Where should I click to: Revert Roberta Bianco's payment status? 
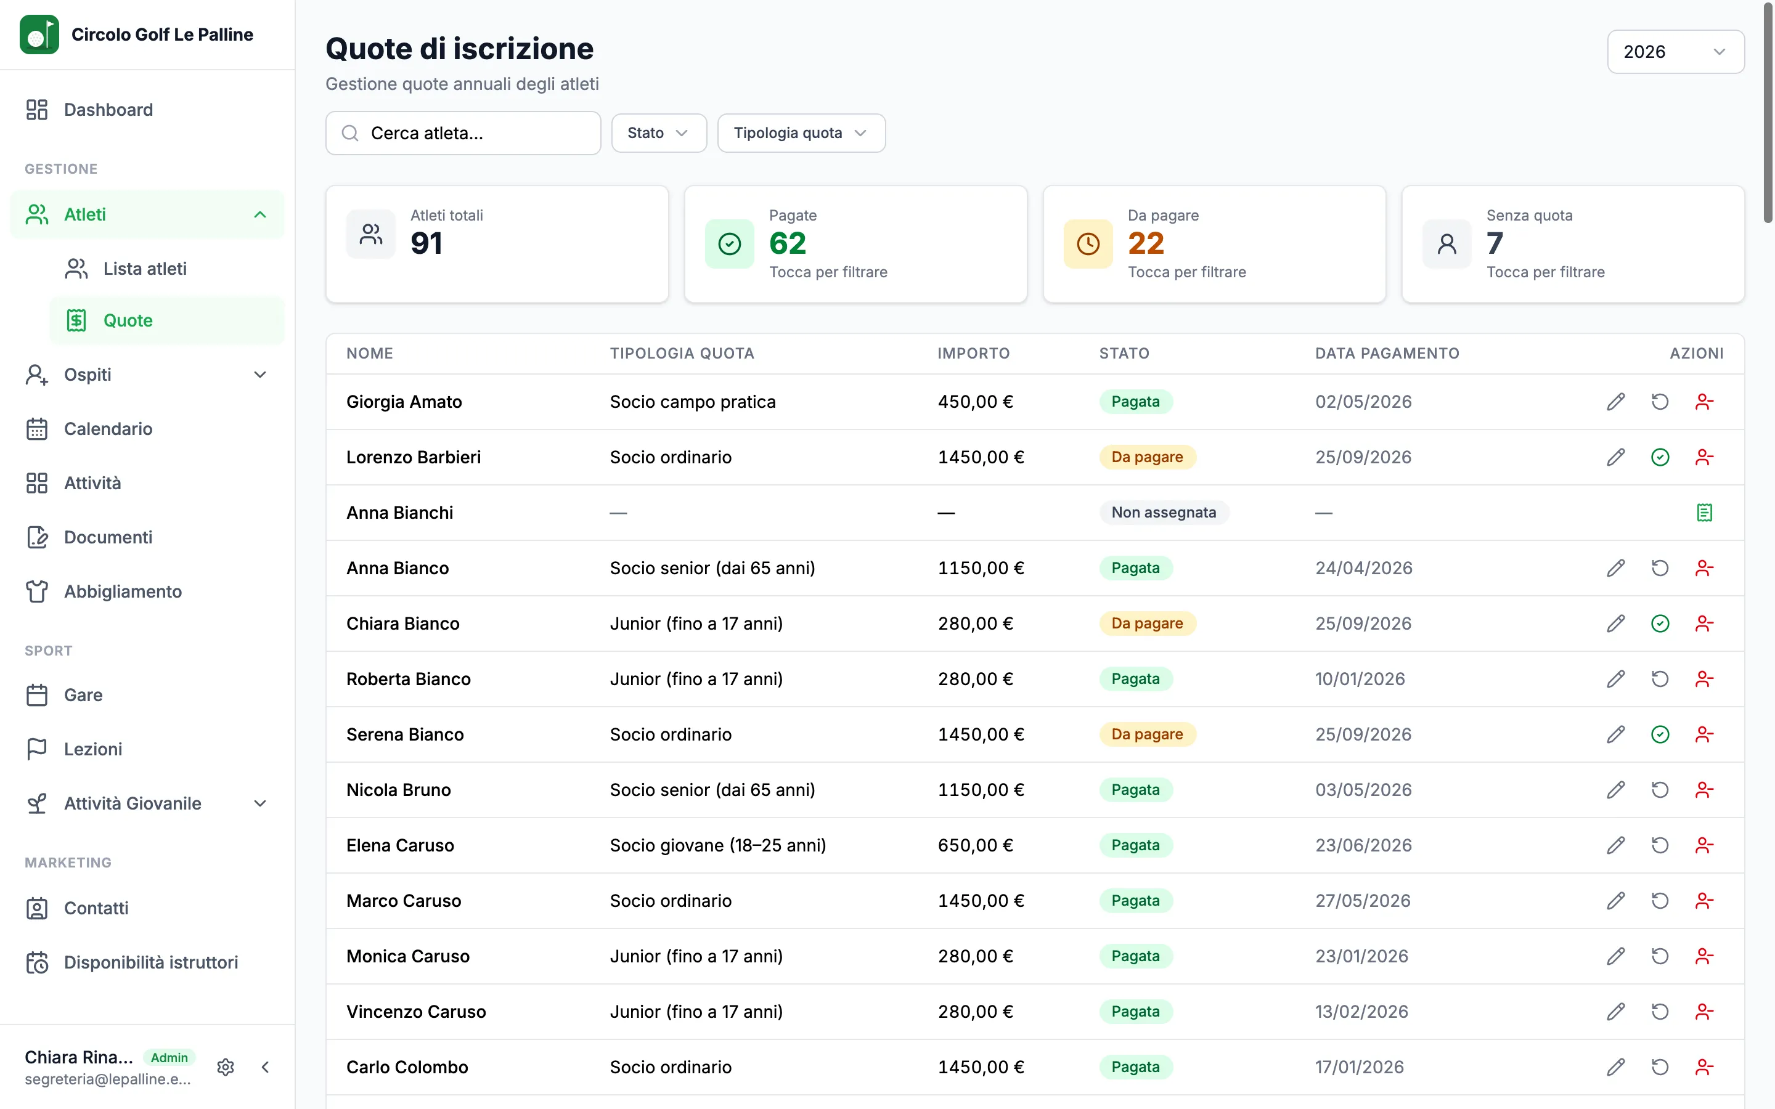[1660, 679]
